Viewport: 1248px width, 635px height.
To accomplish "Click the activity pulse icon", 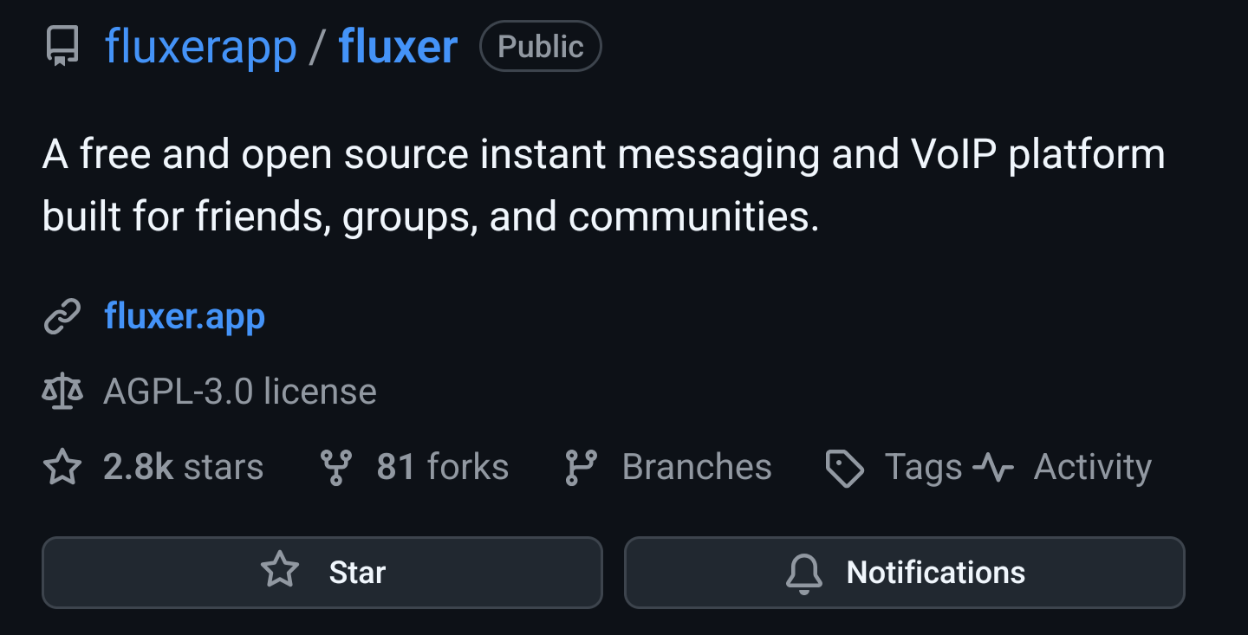I will point(993,468).
